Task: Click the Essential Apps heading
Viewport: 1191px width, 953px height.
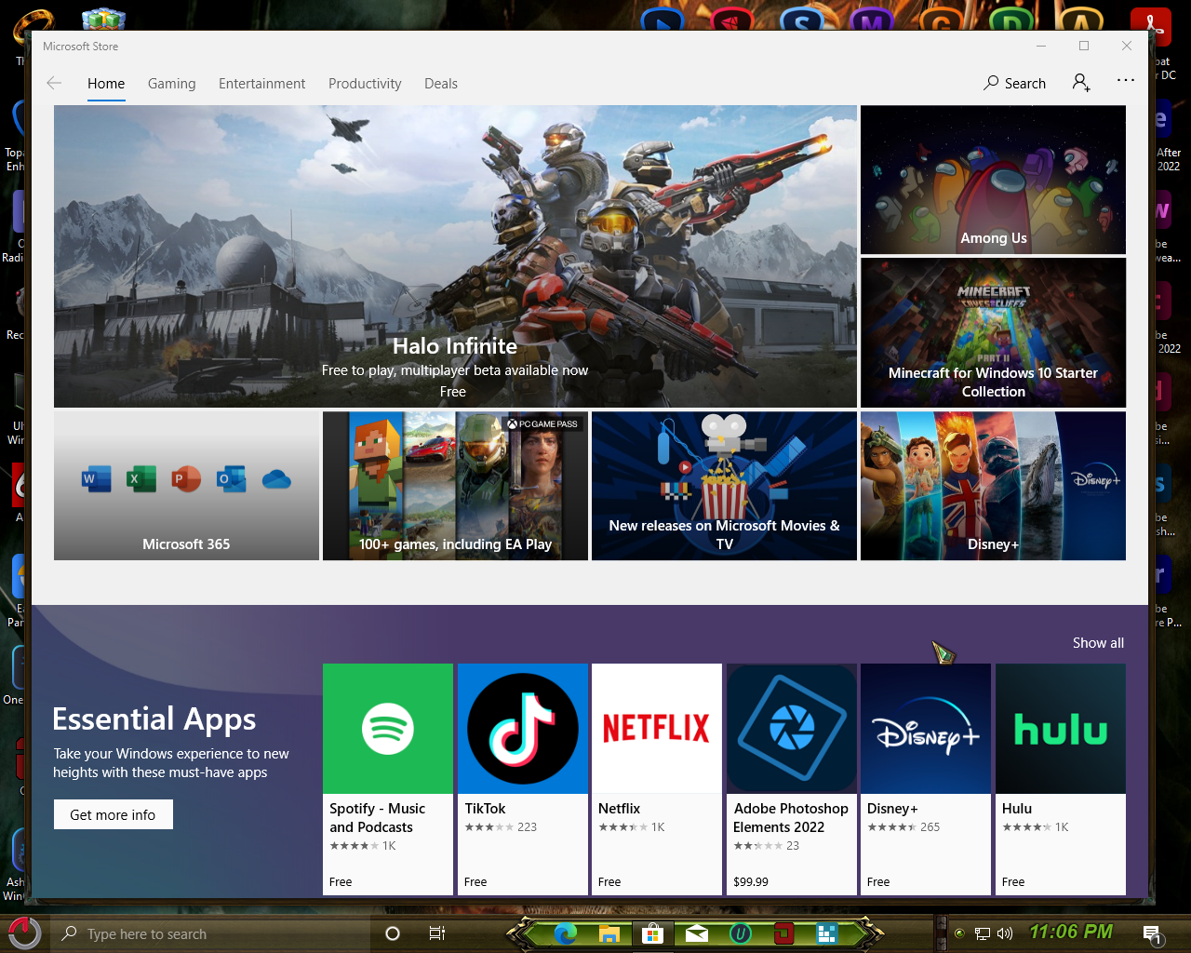Action: [x=154, y=719]
